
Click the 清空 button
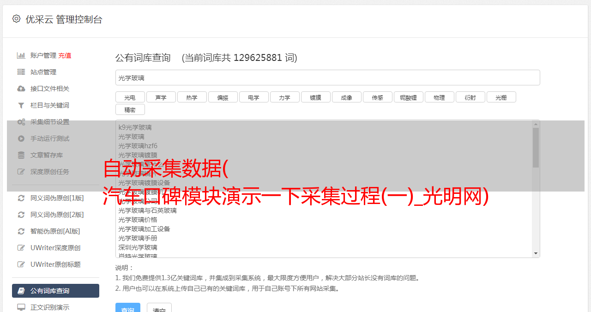[159, 308]
